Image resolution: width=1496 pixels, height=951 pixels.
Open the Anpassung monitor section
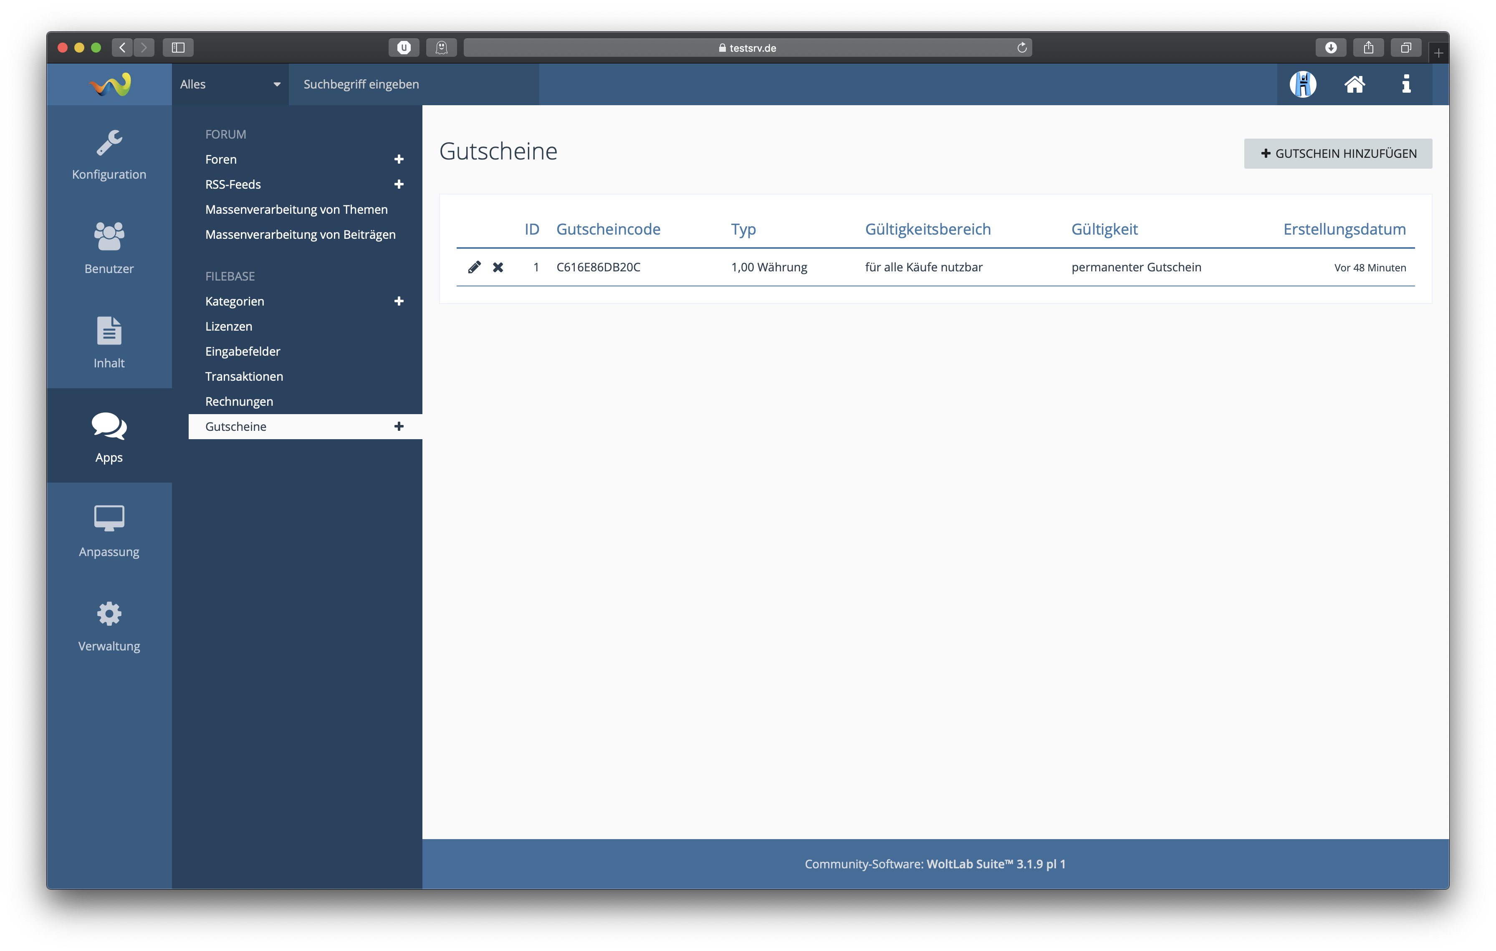coord(109,532)
